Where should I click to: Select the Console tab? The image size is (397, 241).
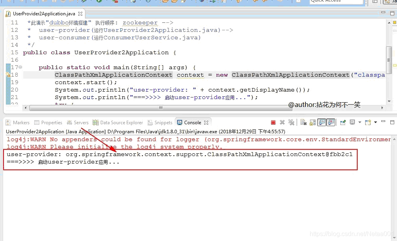coord(192,123)
